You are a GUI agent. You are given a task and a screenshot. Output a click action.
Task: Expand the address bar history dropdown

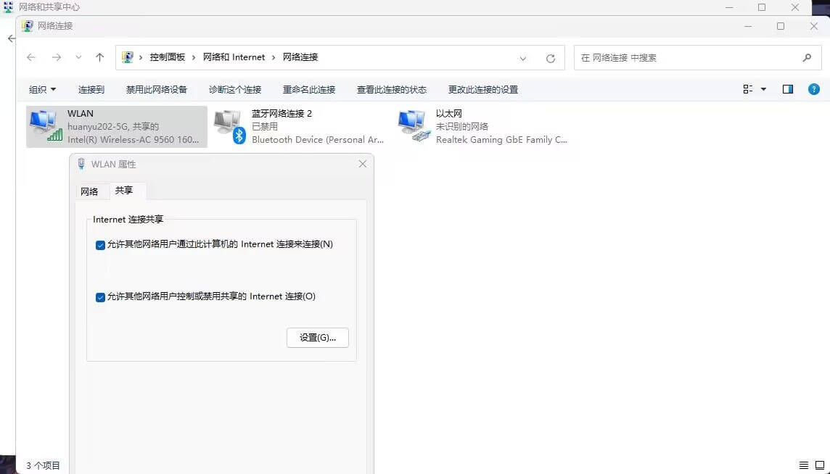pos(523,58)
